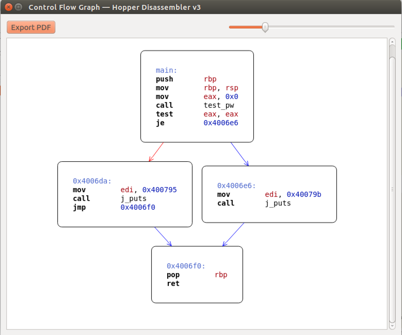Click the je 0x4006e6 jump address

221,123
